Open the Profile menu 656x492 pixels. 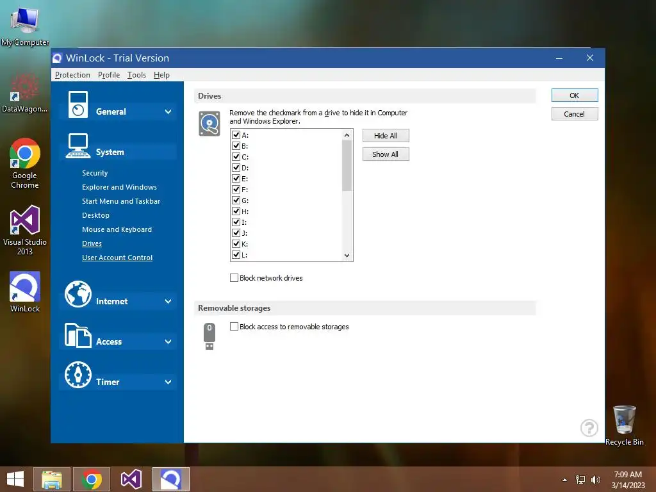click(109, 75)
